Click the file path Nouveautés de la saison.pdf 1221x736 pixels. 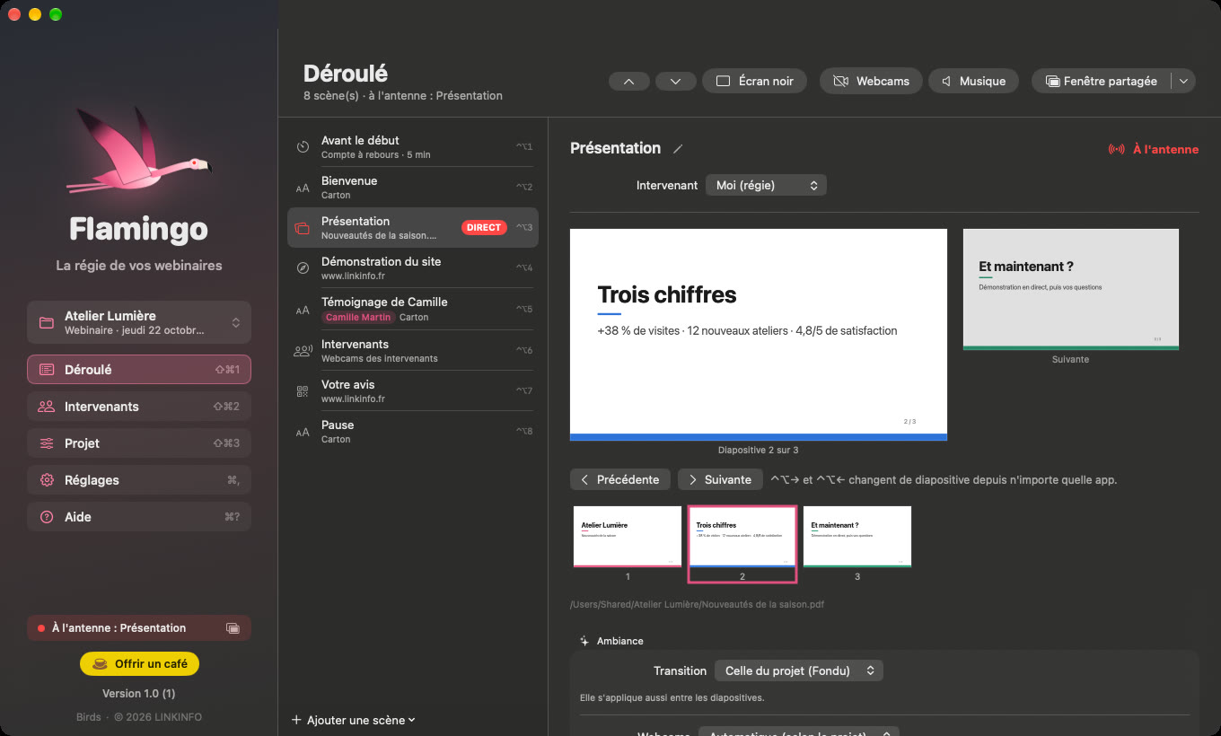697,604
